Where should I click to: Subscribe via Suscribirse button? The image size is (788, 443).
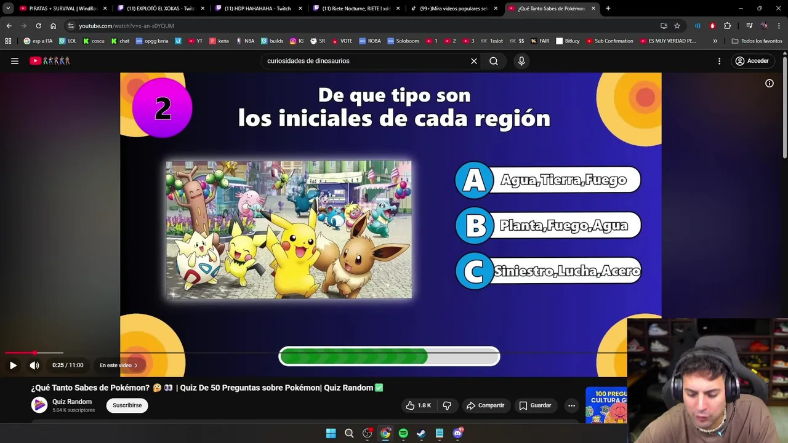tap(127, 405)
